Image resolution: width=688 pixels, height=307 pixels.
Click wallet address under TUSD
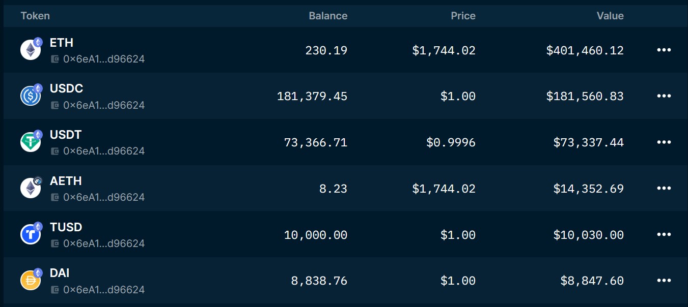(x=103, y=243)
